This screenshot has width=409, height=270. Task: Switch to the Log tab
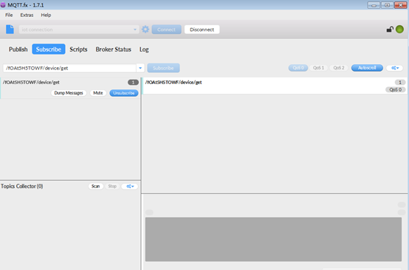144,49
